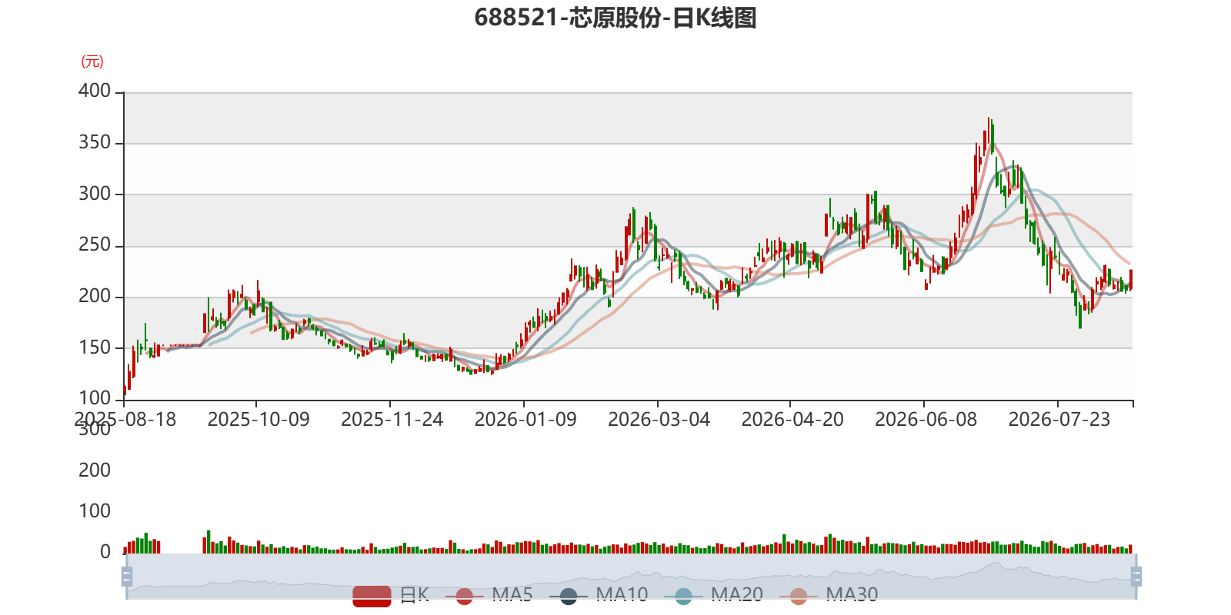
Task: Click the 400 value on the price axis
Action: [95, 91]
